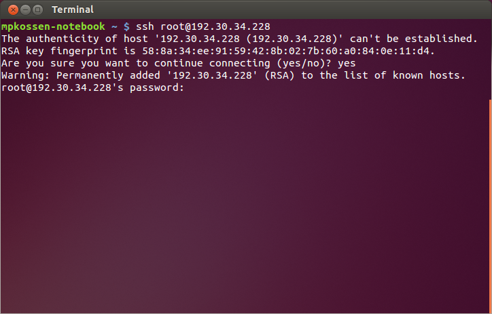This screenshot has width=492, height=314.
Task: Click 'known hosts.' at the warning line end
Action: click(x=429, y=75)
